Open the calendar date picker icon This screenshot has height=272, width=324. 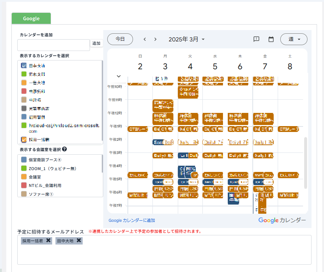click(x=271, y=39)
